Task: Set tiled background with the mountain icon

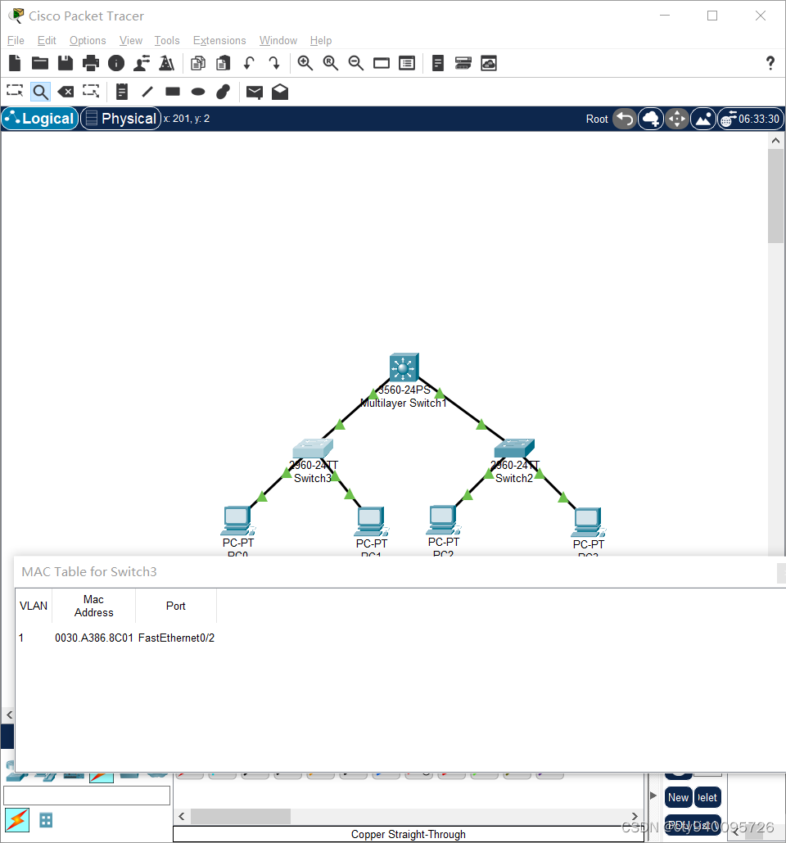Action: (703, 119)
